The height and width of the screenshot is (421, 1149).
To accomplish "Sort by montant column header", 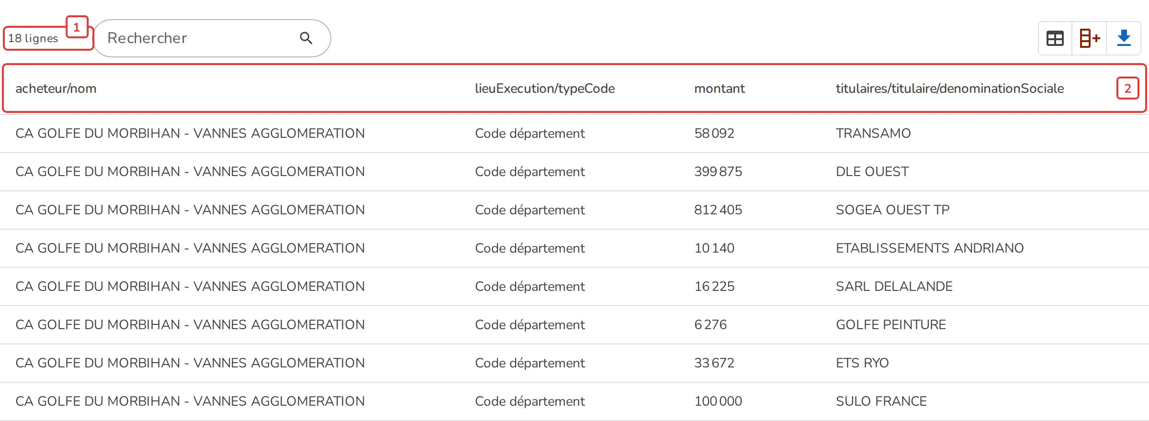I will coord(720,89).
